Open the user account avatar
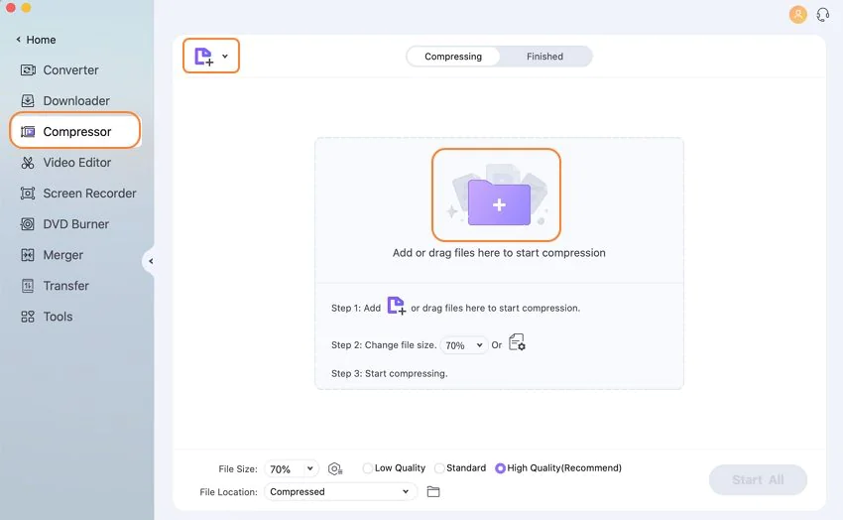The width and height of the screenshot is (843, 520). point(797,14)
